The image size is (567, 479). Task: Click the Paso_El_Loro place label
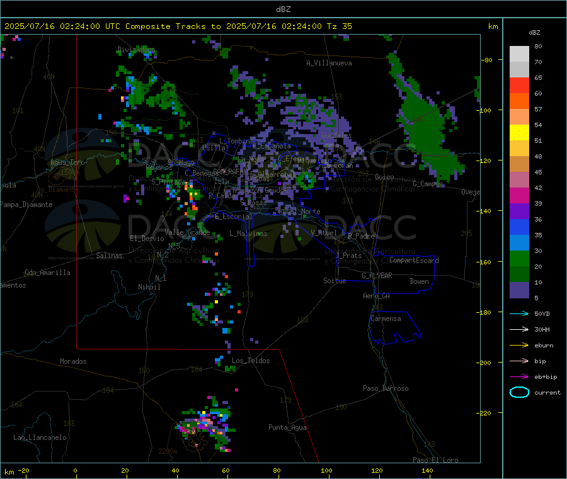[435, 460]
